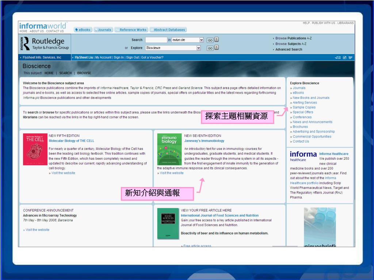Click the 'Advances in Microarray Technology' conference title
Image resolution: width=374 pixels, height=280 pixels.
tap(50, 215)
